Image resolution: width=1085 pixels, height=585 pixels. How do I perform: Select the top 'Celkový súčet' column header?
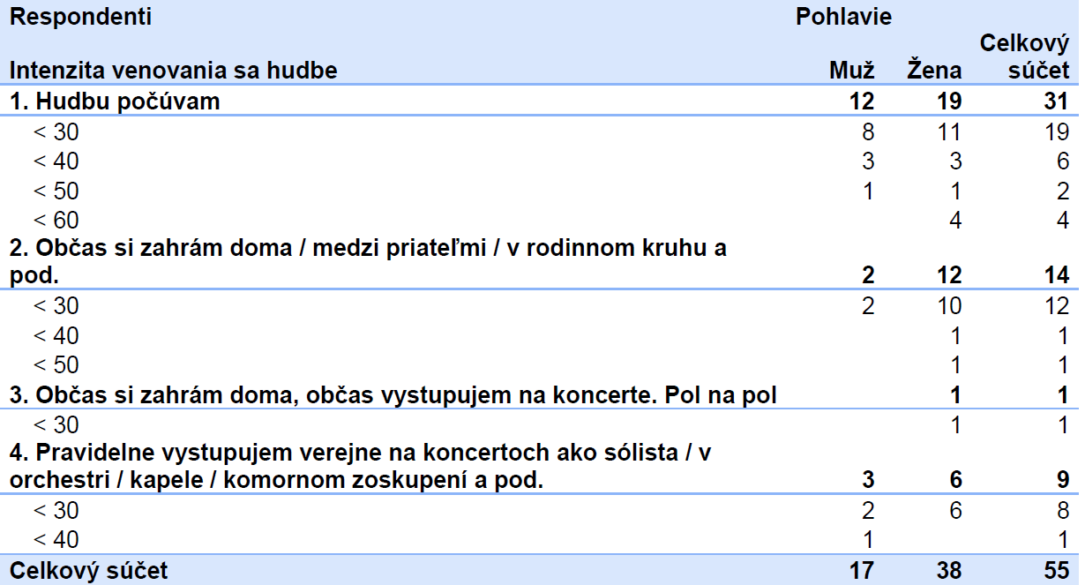pyautogui.click(x=1025, y=56)
